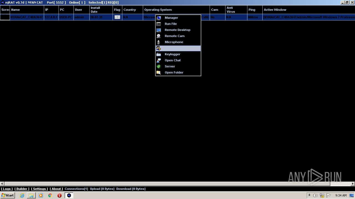Click the admin user cell
This screenshot has height=199, width=355.
click(x=81, y=17)
